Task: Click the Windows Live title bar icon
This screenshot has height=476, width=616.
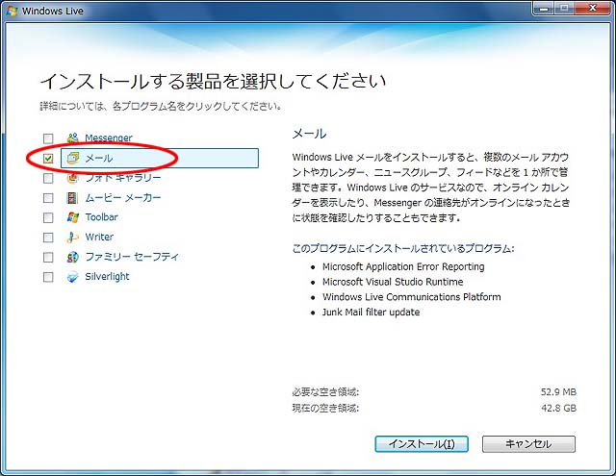Action: coord(12,10)
